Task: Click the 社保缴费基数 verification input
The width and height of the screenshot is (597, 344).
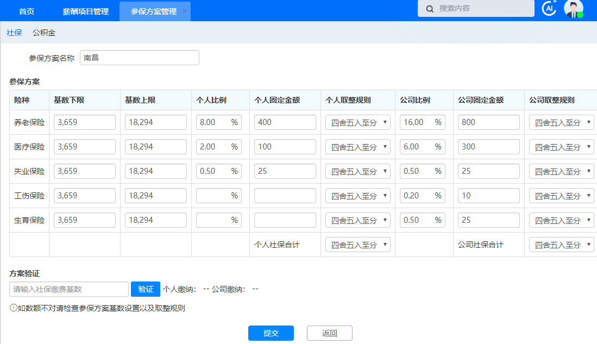Action: tap(69, 289)
